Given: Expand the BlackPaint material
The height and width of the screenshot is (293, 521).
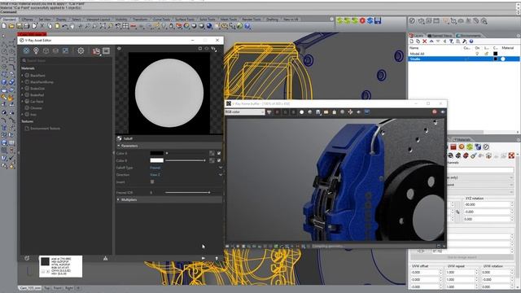Looking at the screenshot, I should coord(22,76).
